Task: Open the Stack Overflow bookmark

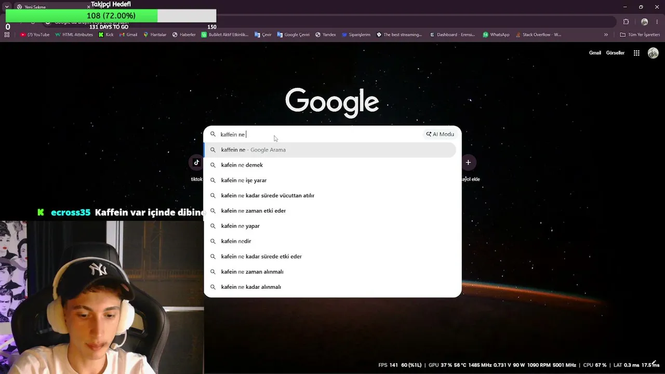Action: point(538,35)
